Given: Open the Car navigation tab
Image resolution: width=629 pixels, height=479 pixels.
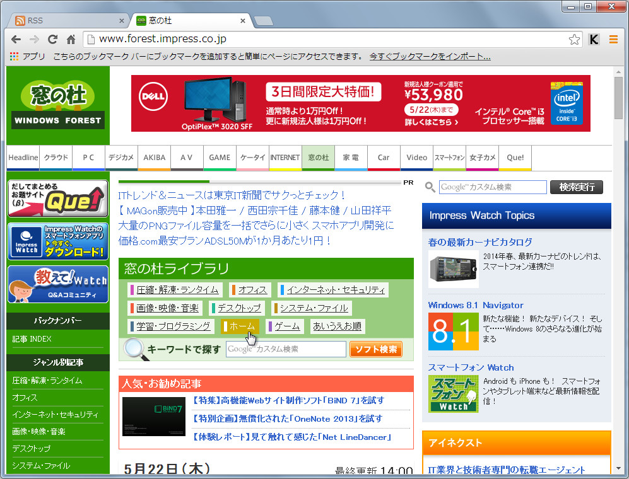Looking at the screenshot, I should 384,158.
